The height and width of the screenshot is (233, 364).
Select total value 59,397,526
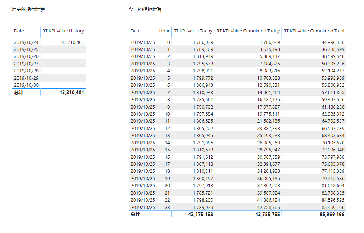point(333,99)
